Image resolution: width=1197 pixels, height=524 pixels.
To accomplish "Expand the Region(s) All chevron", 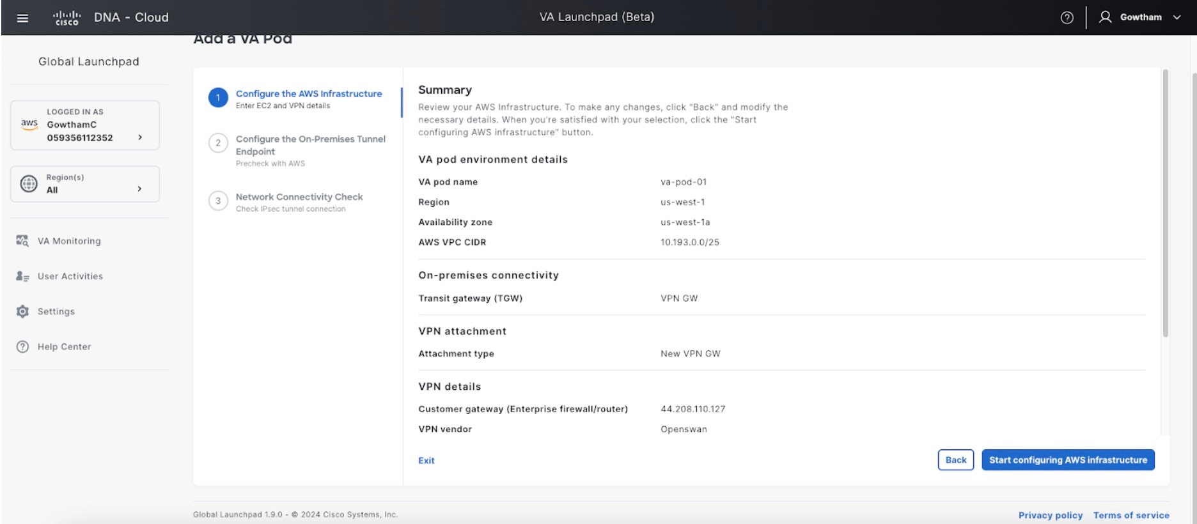I will click(x=139, y=189).
